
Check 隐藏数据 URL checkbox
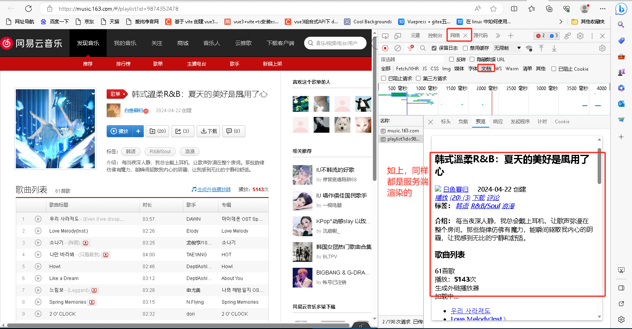(x=472, y=59)
